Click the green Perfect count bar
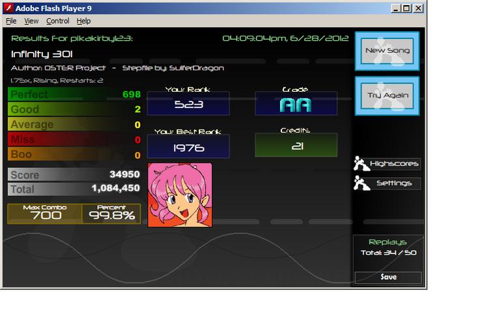This screenshot has height=312, width=499. click(x=74, y=94)
